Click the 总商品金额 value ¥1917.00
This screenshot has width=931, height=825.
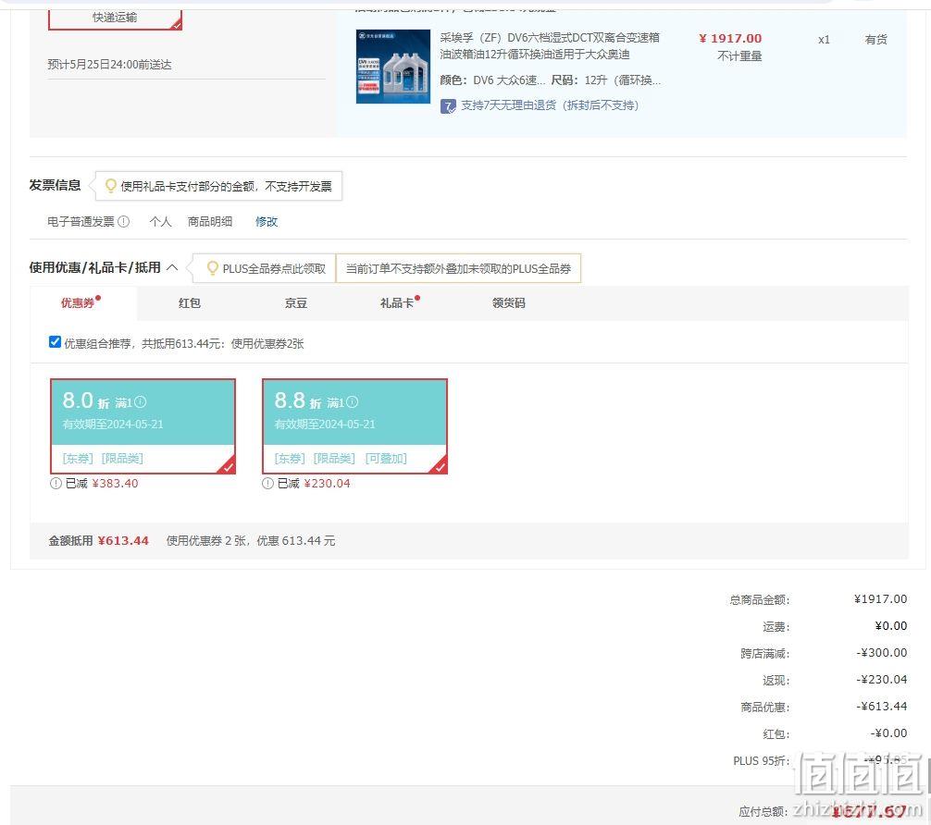point(880,599)
